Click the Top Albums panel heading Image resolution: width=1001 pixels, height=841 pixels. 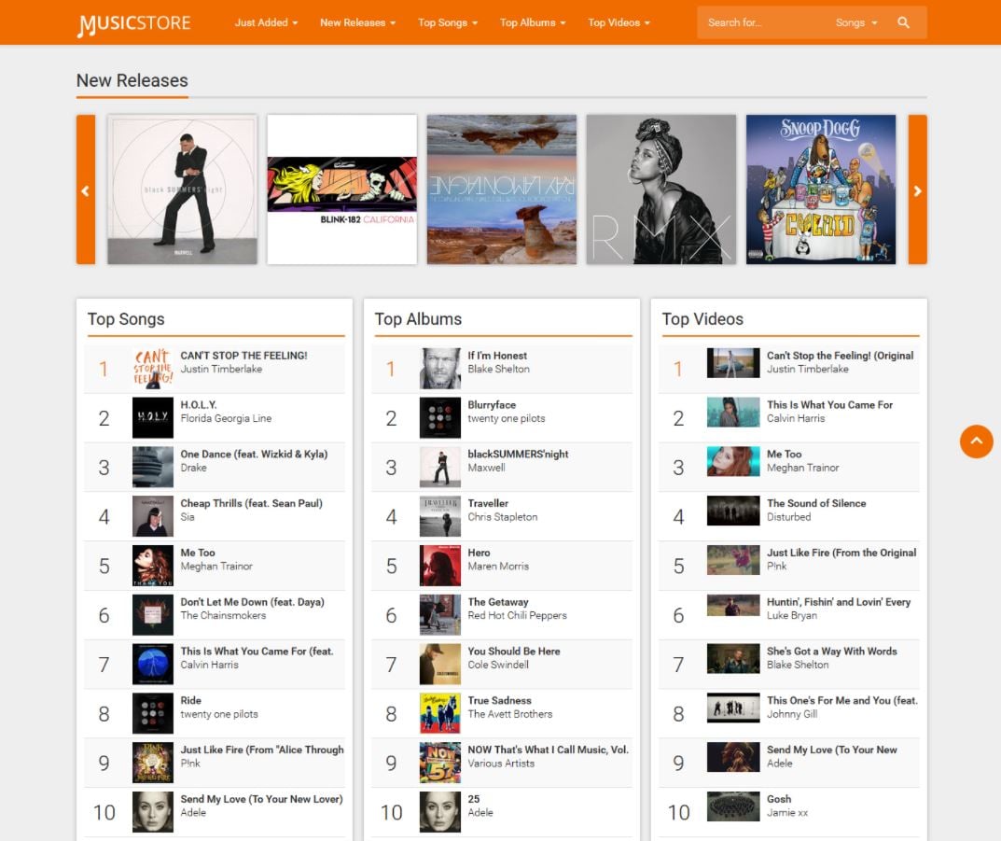pos(418,318)
